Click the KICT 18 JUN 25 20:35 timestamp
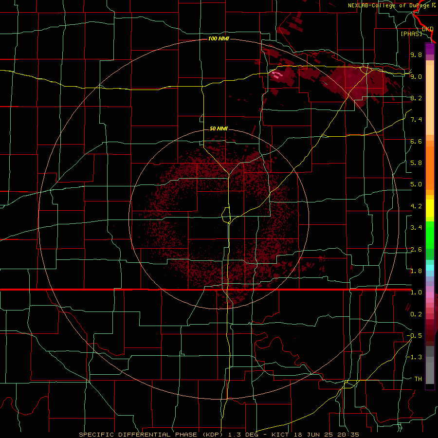Viewport: 438px width, 438px height. tap(315, 435)
